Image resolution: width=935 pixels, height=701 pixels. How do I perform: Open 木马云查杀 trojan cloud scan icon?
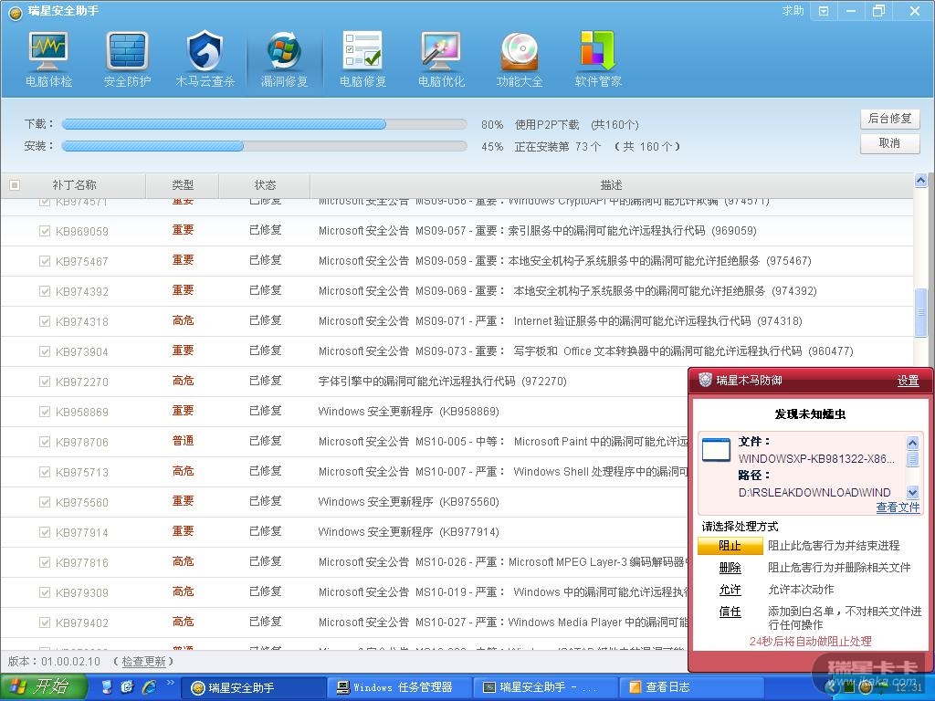205,59
